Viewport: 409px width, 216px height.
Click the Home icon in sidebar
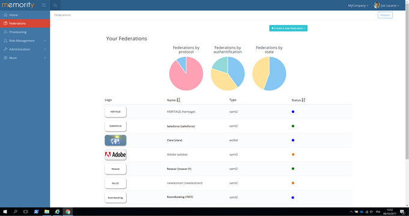point(5,15)
